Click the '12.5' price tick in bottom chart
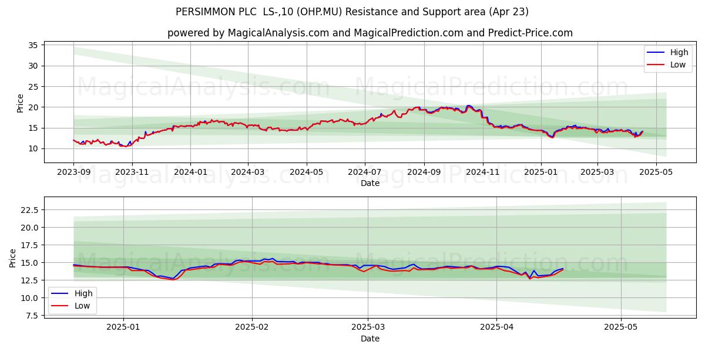This screenshot has height=352, width=705. [29, 280]
